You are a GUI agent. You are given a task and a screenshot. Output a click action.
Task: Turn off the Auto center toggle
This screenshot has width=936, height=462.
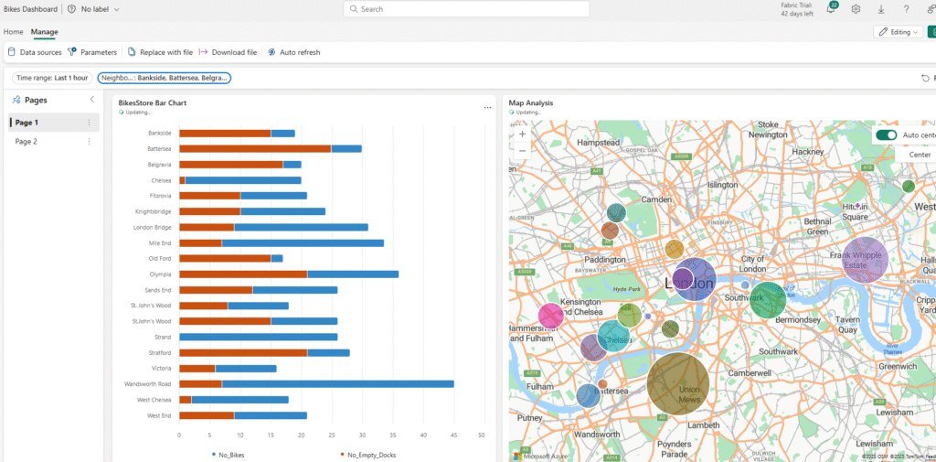pyautogui.click(x=886, y=135)
